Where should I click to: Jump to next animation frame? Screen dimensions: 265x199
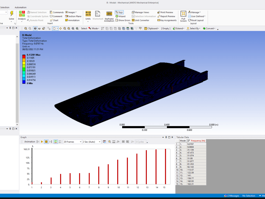pos(50,142)
